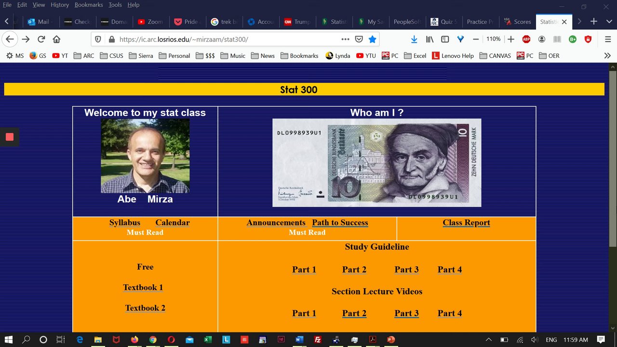
Task: Open the Calendar link
Action: click(173, 223)
